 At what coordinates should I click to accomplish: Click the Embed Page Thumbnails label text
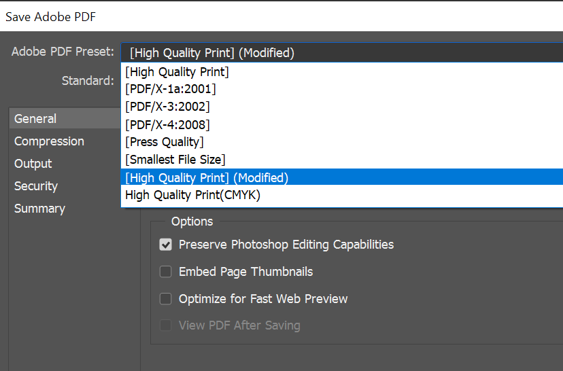click(x=246, y=272)
